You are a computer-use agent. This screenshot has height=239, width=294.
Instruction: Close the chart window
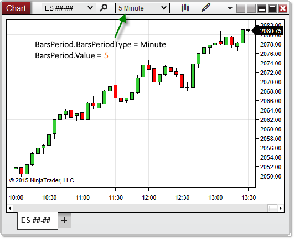coord(283,8)
